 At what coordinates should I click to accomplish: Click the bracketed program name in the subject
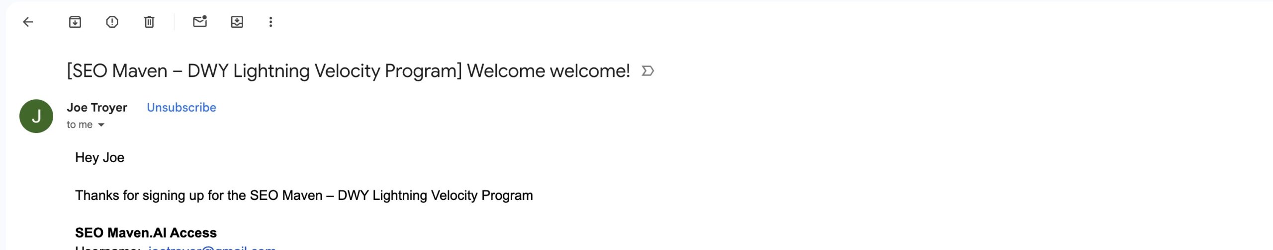265,71
